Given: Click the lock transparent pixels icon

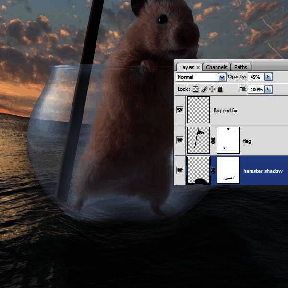Looking at the screenshot, I should click(195, 89).
